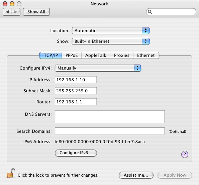Open help with the purple question mark
The image size is (199, 185).
pyautogui.click(x=185, y=155)
